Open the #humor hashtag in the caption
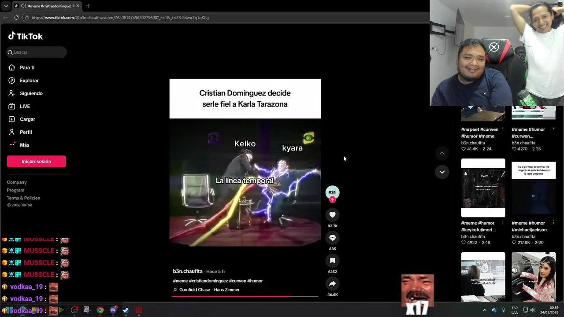 255,281
